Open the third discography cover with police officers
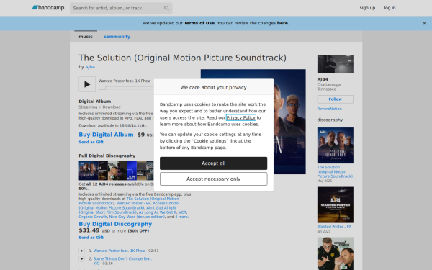The width and height of the screenshot is (432, 270). click(336, 253)
